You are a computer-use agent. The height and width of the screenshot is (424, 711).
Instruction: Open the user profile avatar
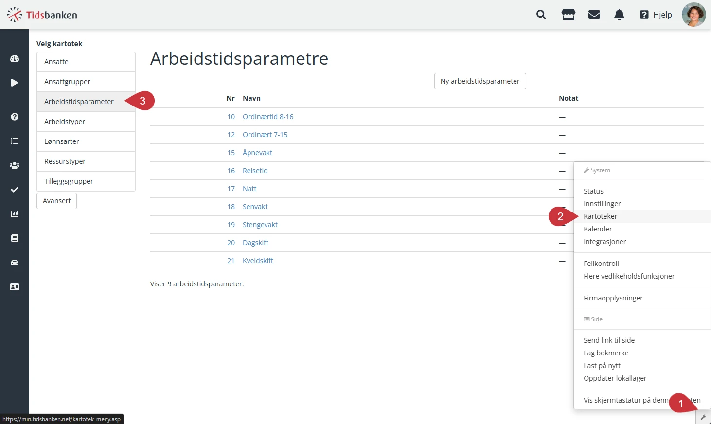(x=693, y=15)
